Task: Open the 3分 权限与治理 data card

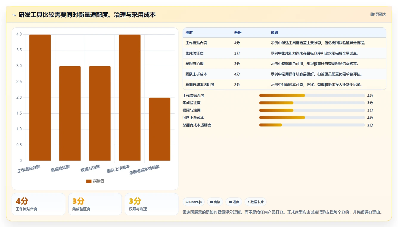Action: (152, 204)
